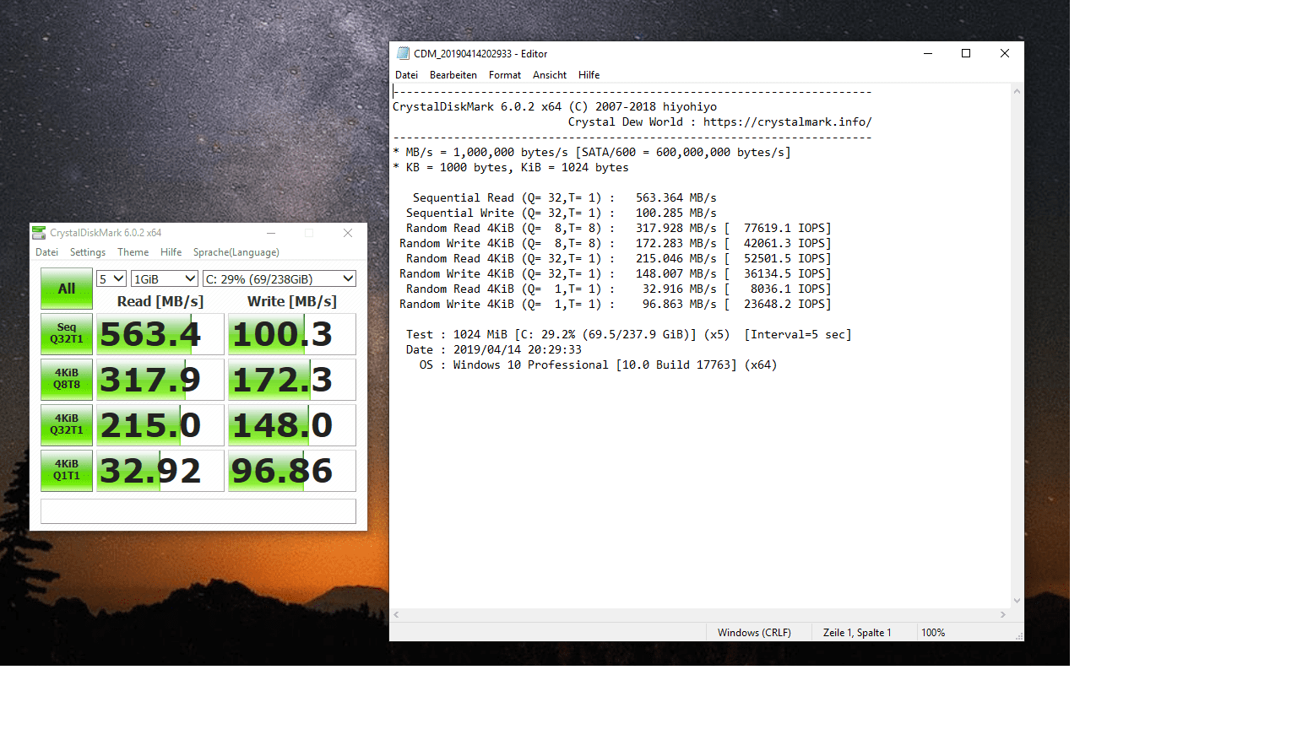Click the 8036.1 IOPS value in Editor
The height and width of the screenshot is (729, 1297).
point(790,289)
